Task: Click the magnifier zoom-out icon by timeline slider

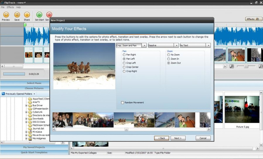Action: point(232,66)
